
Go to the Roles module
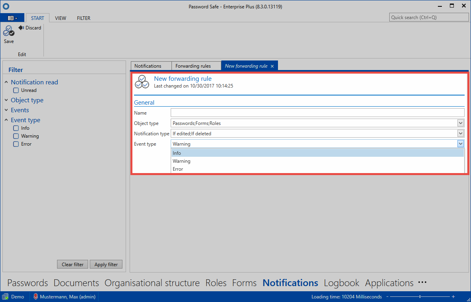coord(216,283)
